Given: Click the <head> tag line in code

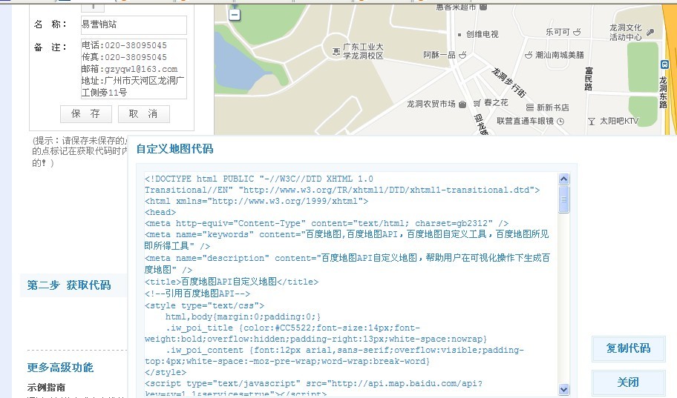Looking at the screenshot, I should click(160, 212).
